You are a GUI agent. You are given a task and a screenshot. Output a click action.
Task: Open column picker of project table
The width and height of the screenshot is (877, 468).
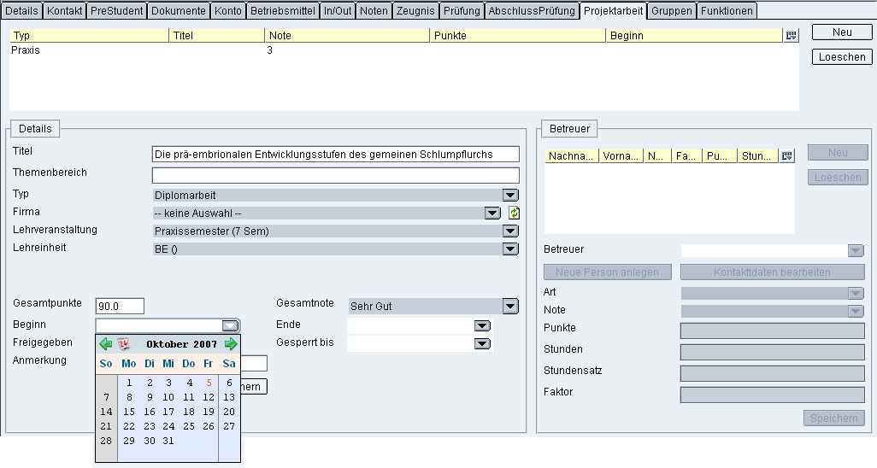[791, 36]
